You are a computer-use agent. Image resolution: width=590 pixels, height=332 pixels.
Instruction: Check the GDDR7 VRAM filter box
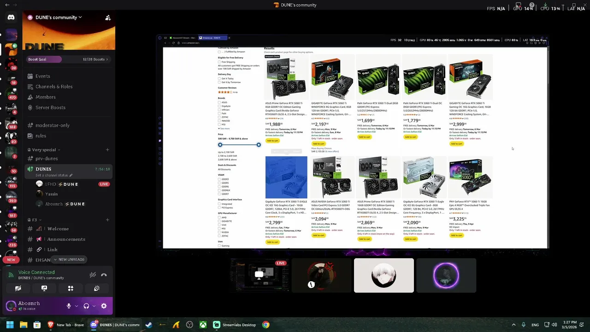click(x=220, y=194)
